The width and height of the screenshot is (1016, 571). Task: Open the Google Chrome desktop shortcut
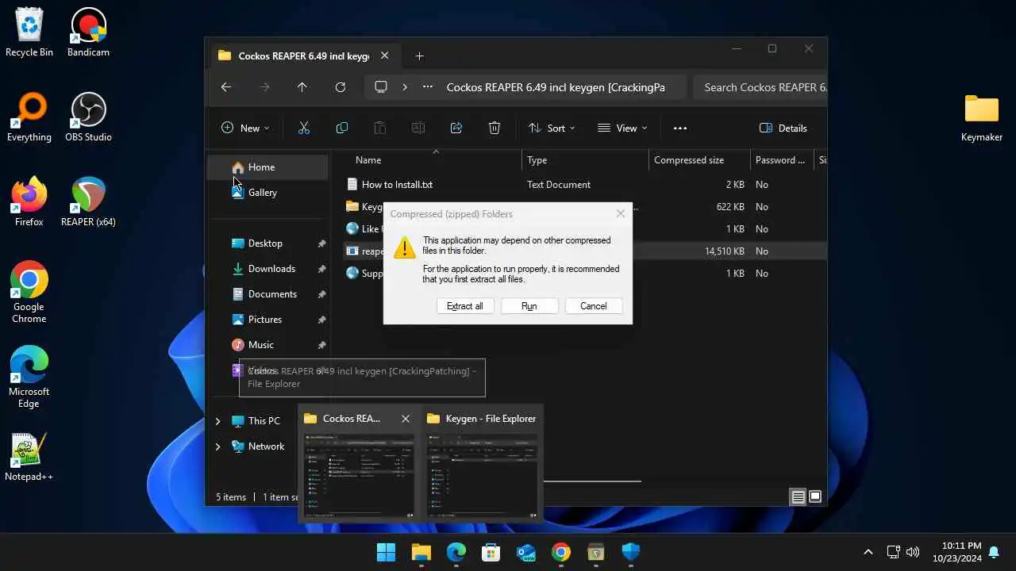click(29, 292)
